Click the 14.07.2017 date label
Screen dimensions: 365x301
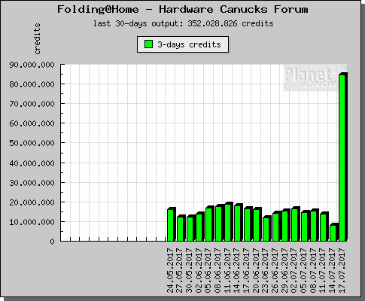coord(333,271)
